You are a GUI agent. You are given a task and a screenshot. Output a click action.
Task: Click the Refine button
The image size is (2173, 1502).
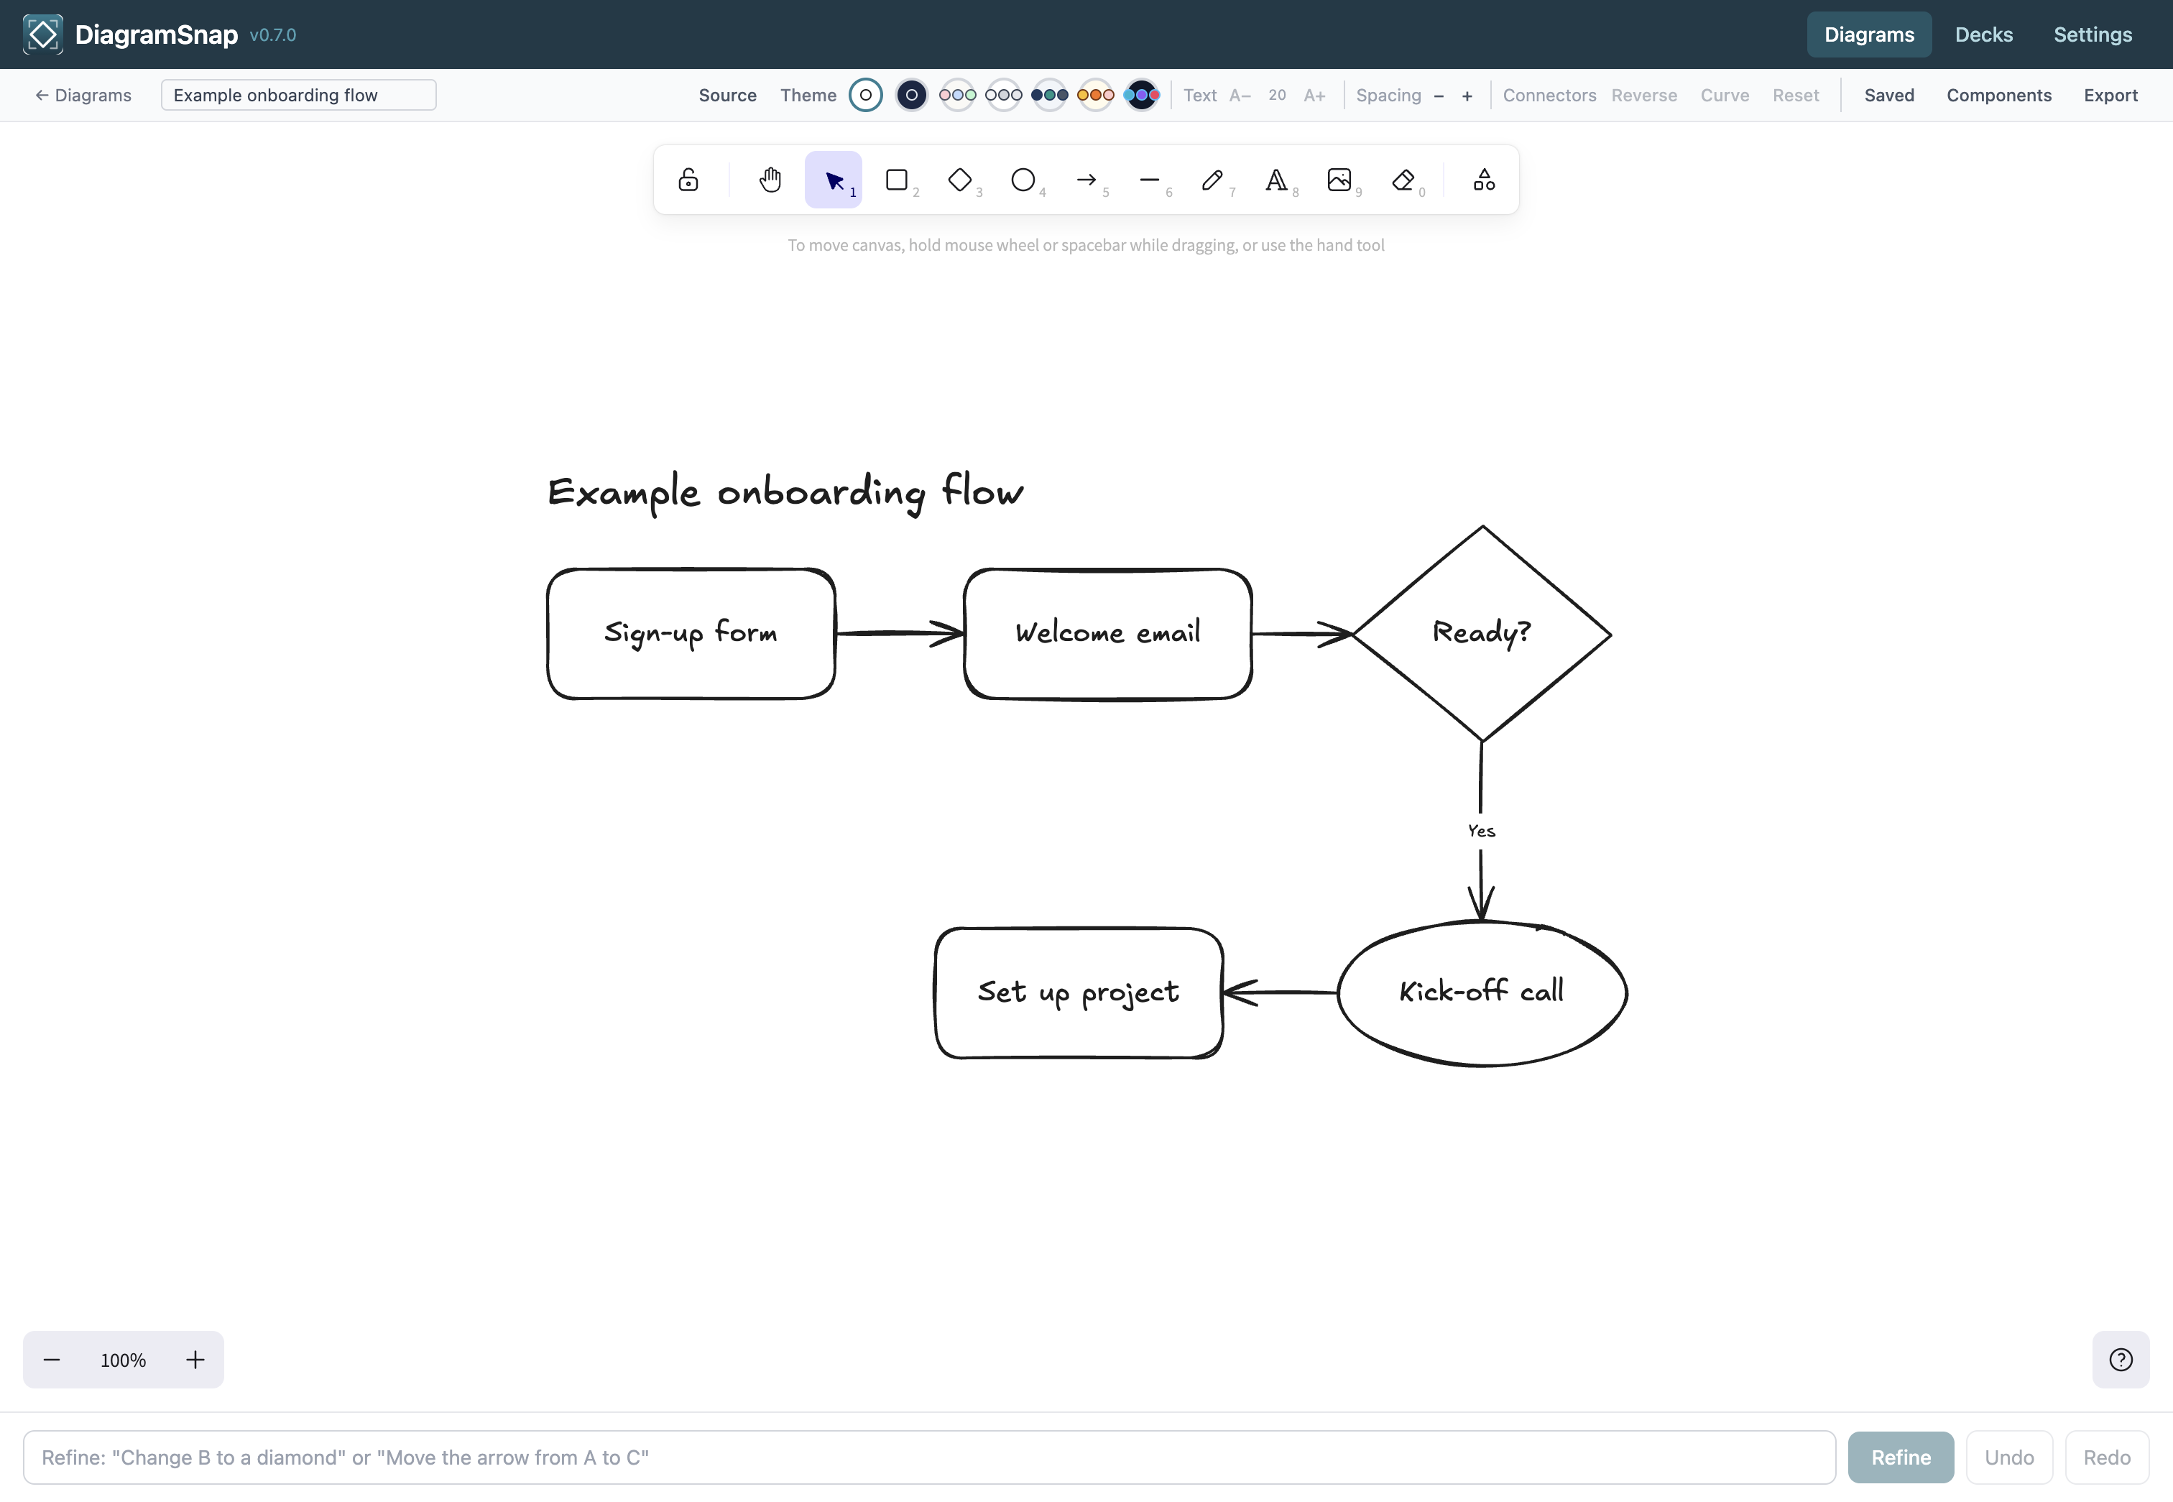pyautogui.click(x=1900, y=1457)
